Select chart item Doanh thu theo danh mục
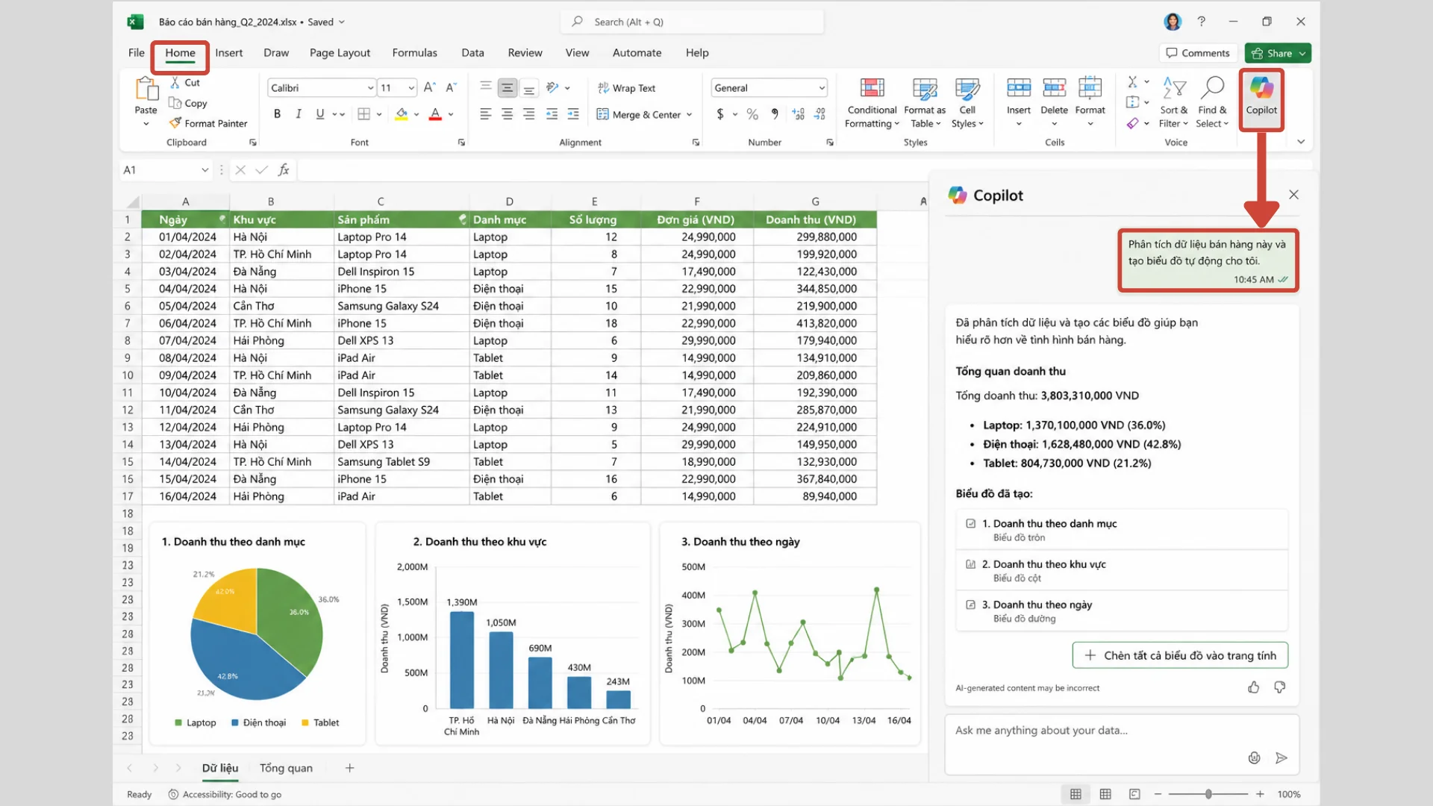Image resolution: width=1433 pixels, height=806 pixels. [1122, 529]
